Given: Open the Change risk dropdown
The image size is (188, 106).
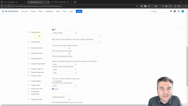Looking at the screenshot, I should click(64, 69).
